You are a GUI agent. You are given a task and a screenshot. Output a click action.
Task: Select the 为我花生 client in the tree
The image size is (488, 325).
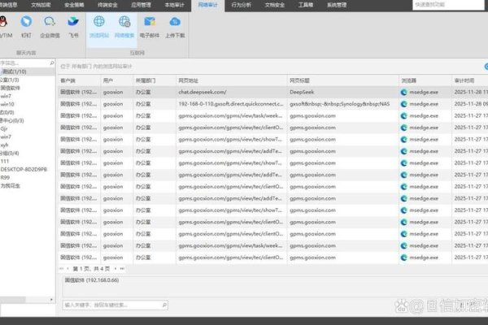(11, 186)
